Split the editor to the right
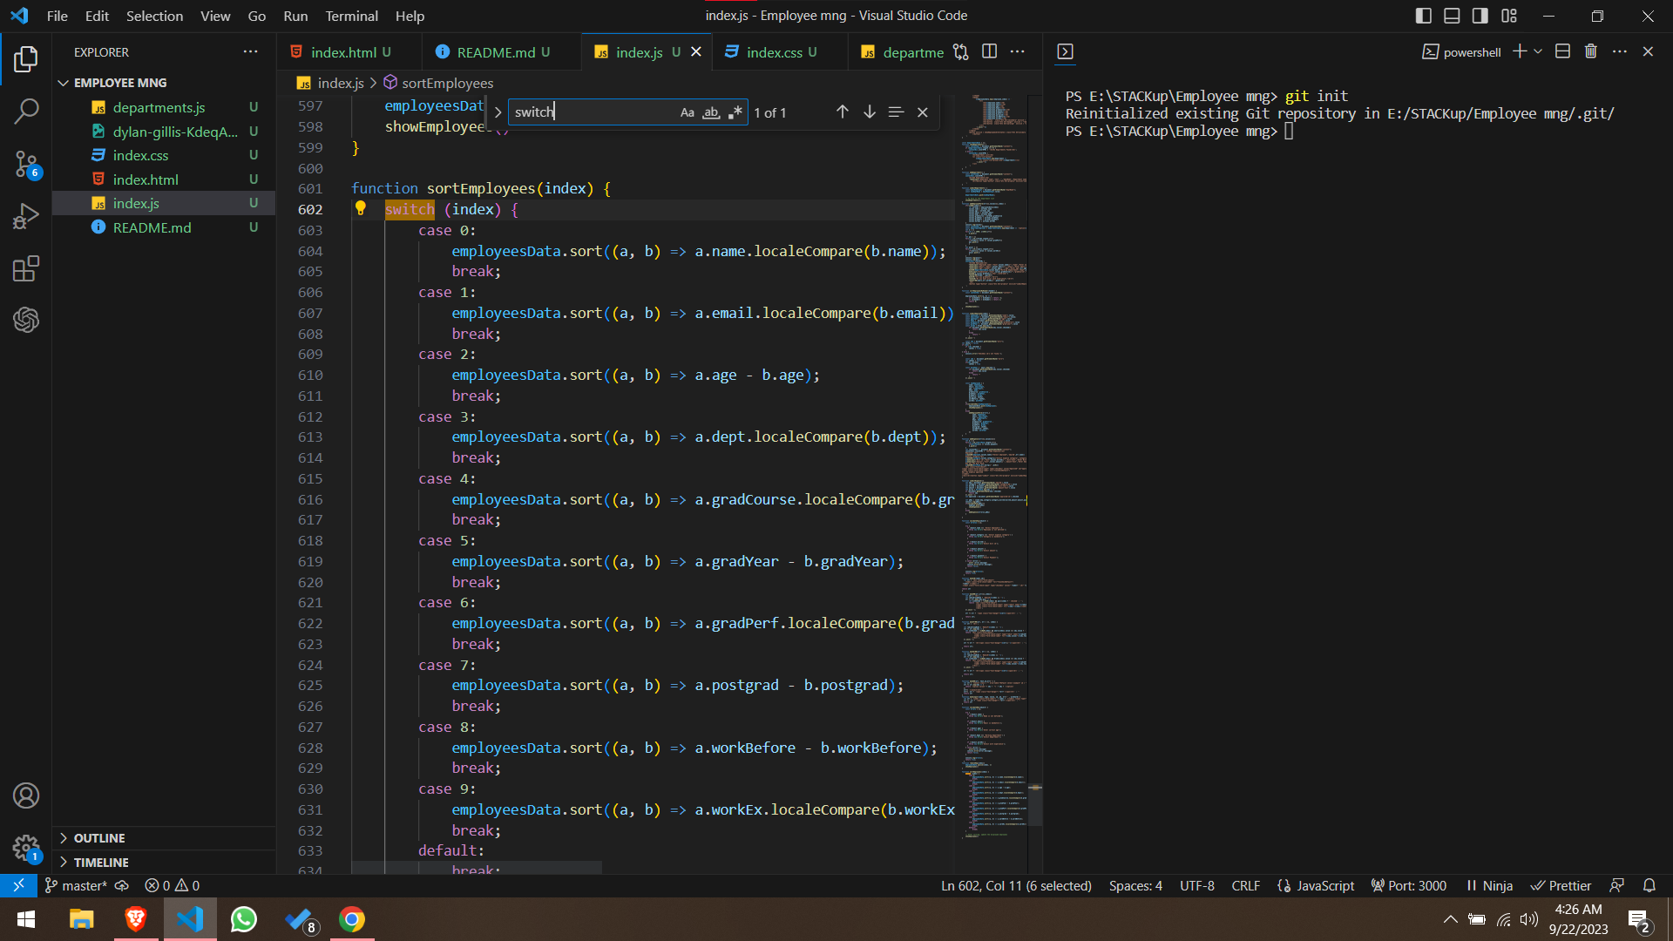 [990, 52]
